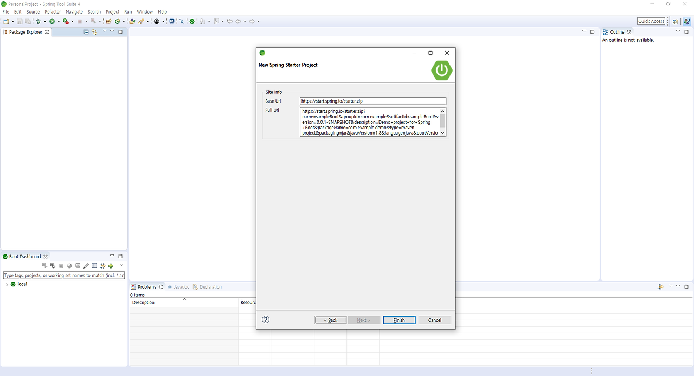Open the Window menu
The image size is (694, 376).
pyautogui.click(x=145, y=11)
